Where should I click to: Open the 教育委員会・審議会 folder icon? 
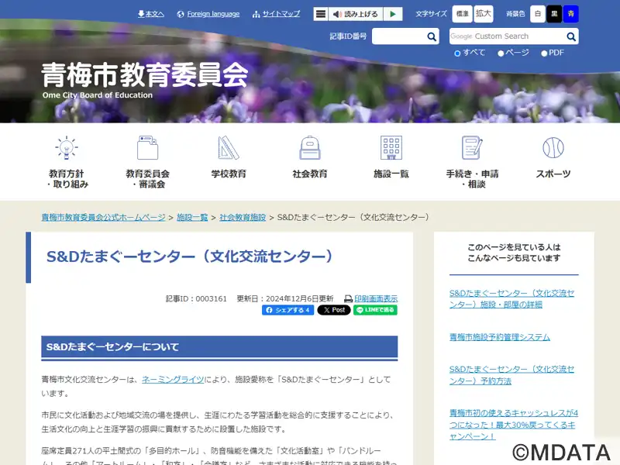(x=147, y=148)
